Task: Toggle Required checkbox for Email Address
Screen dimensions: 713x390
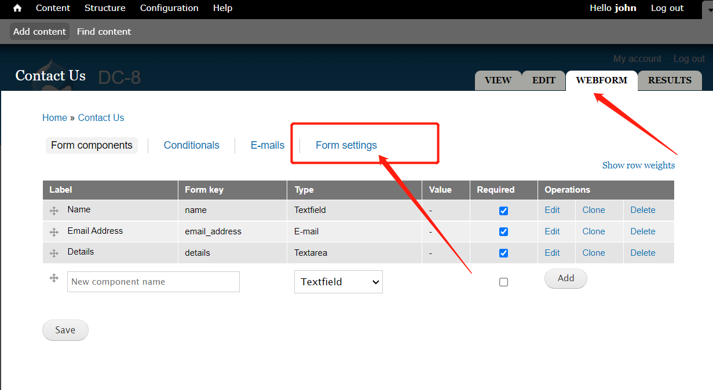Action: pos(503,231)
